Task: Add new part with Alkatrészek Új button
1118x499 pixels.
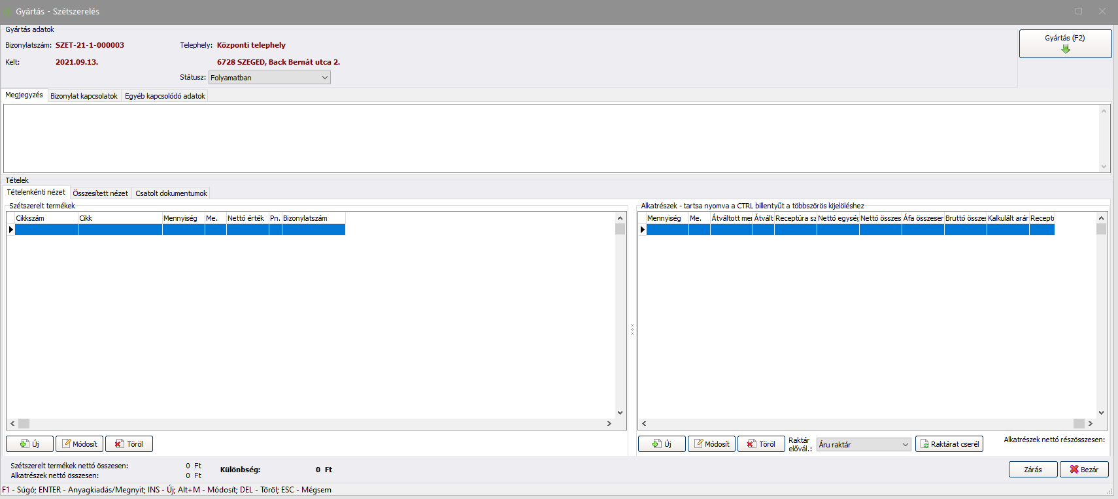Action: (x=662, y=444)
